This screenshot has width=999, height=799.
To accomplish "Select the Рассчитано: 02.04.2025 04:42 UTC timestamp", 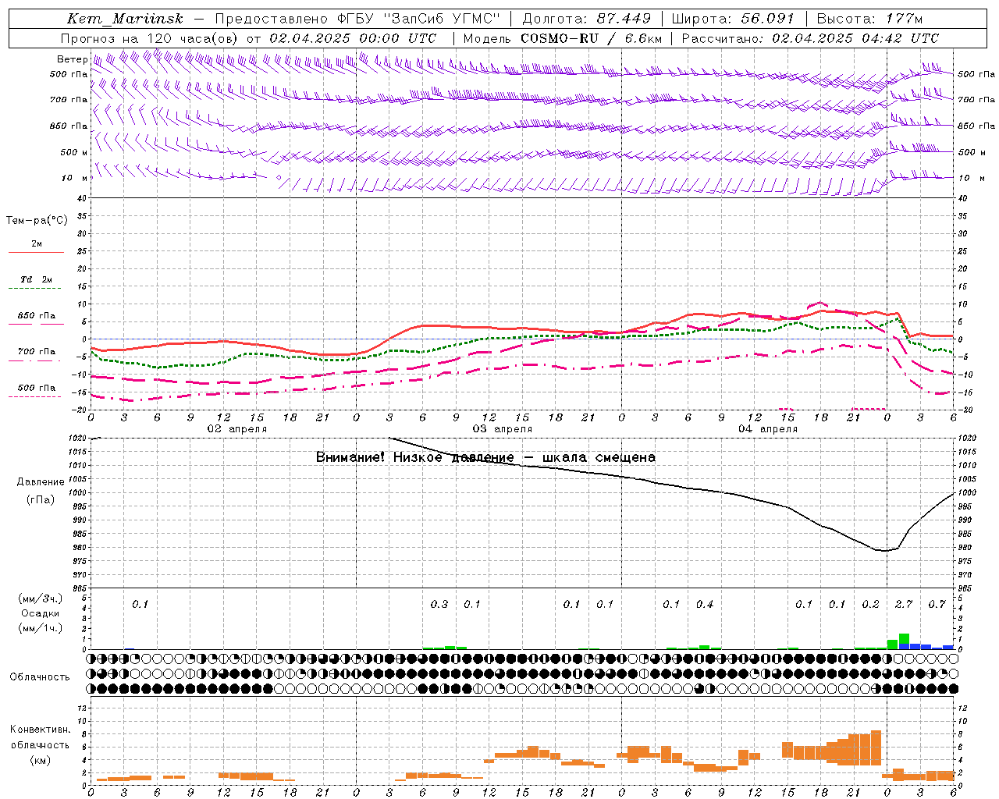I will tap(810, 38).
